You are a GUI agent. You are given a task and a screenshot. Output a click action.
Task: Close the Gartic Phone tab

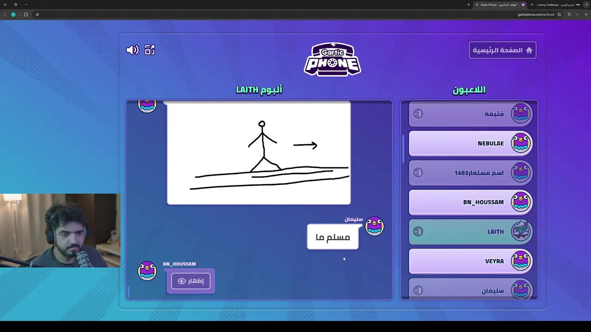(x=477, y=5)
